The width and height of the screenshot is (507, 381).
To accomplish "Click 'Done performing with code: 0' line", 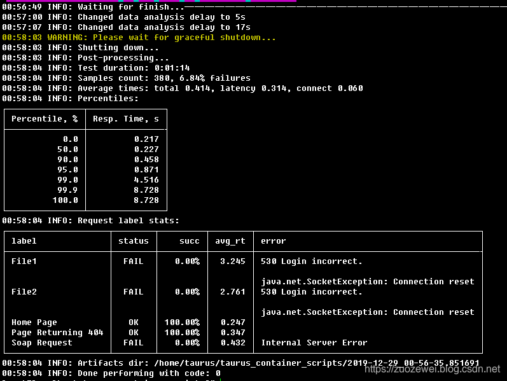I will (111, 373).
